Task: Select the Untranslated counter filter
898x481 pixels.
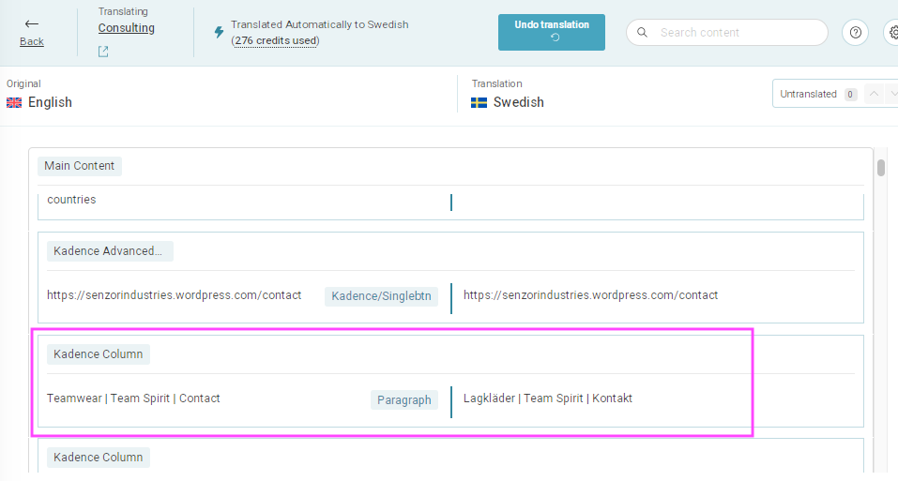Action: 818,94
